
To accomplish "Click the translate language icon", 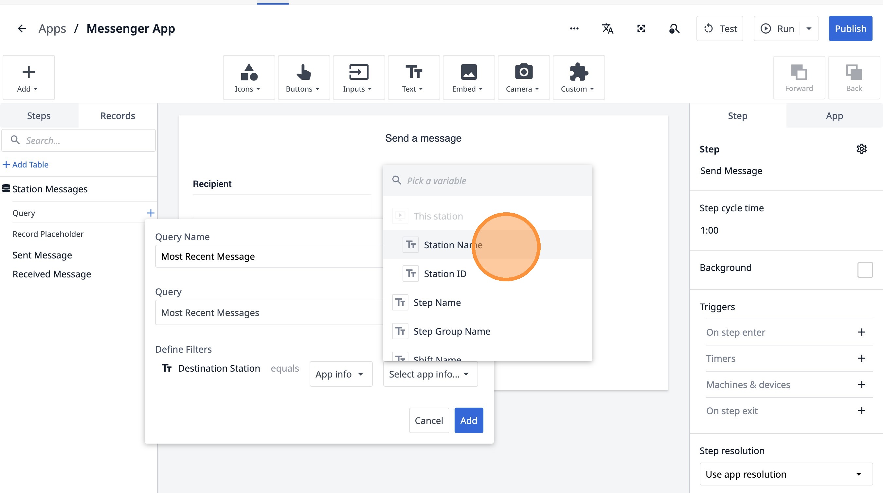I will coord(607,28).
